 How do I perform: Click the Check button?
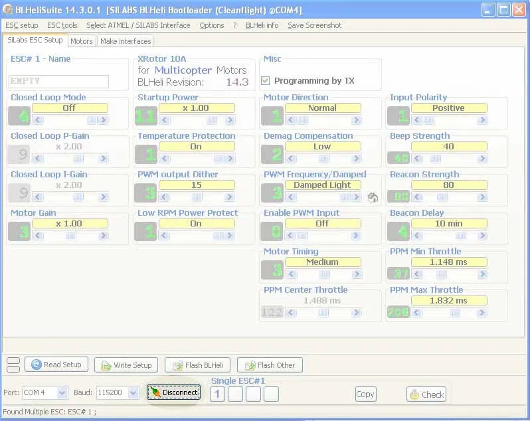pyautogui.click(x=426, y=394)
